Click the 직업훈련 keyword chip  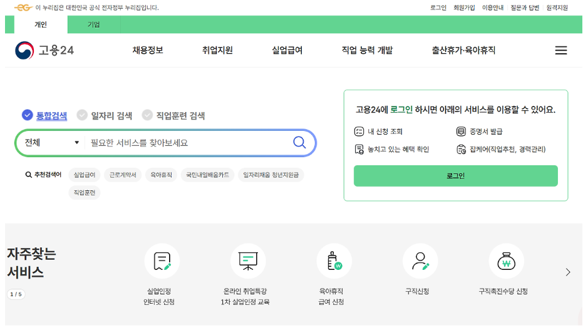coord(85,192)
